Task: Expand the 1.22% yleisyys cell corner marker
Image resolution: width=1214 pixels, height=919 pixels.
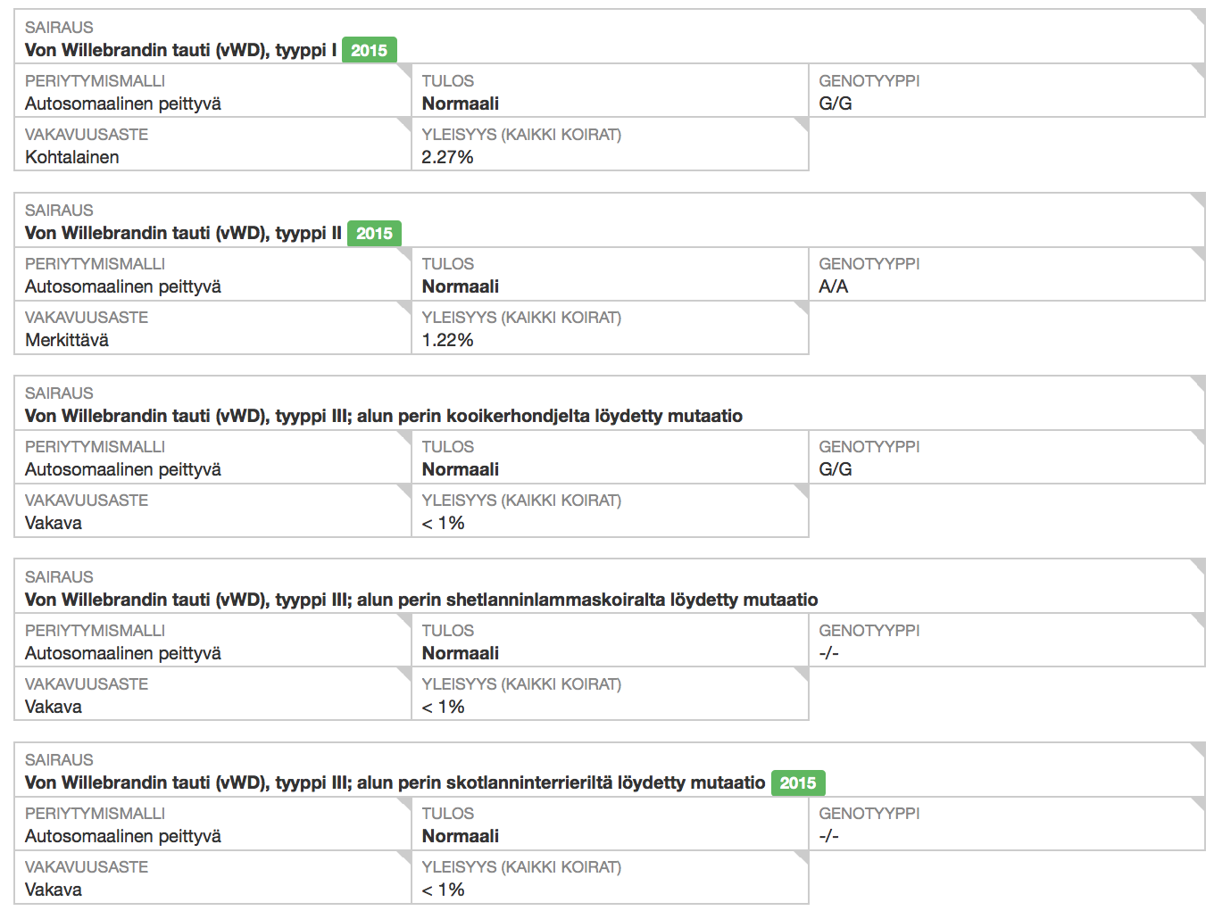Action: pyautogui.click(x=802, y=307)
